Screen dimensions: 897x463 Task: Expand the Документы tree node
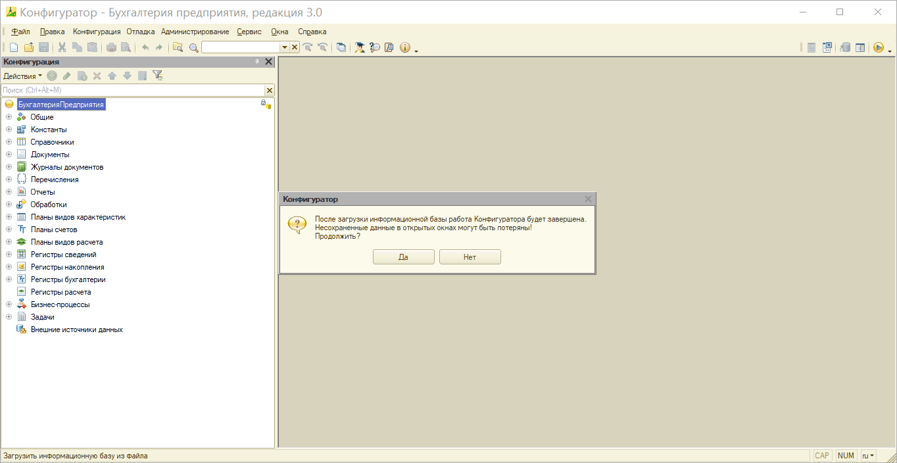click(x=9, y=155)
